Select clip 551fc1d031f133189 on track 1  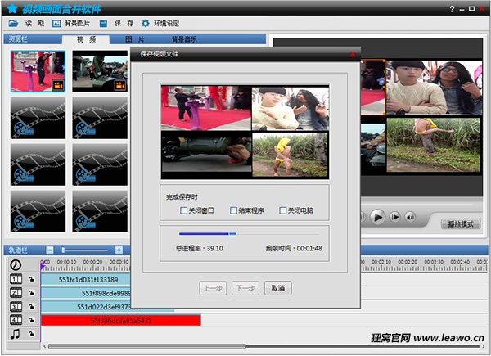click(85, 280)
